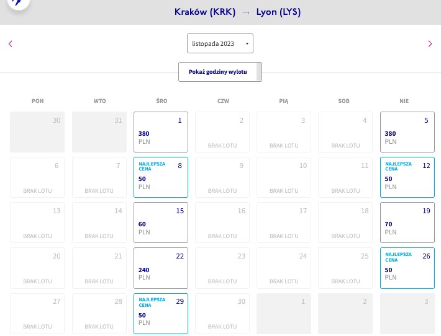This screenshot has width=441, height=336.
Task: Click the SOB weekday header
Action: tap(343, 101)
